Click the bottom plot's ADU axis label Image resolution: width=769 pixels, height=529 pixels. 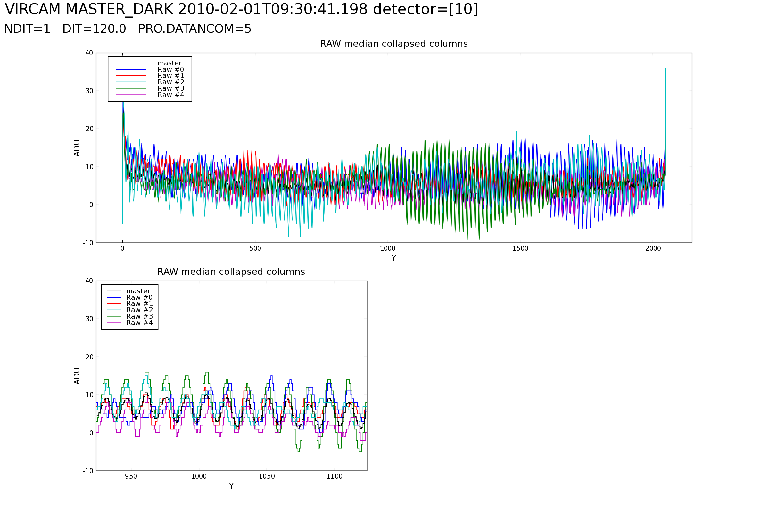point(77,376)
